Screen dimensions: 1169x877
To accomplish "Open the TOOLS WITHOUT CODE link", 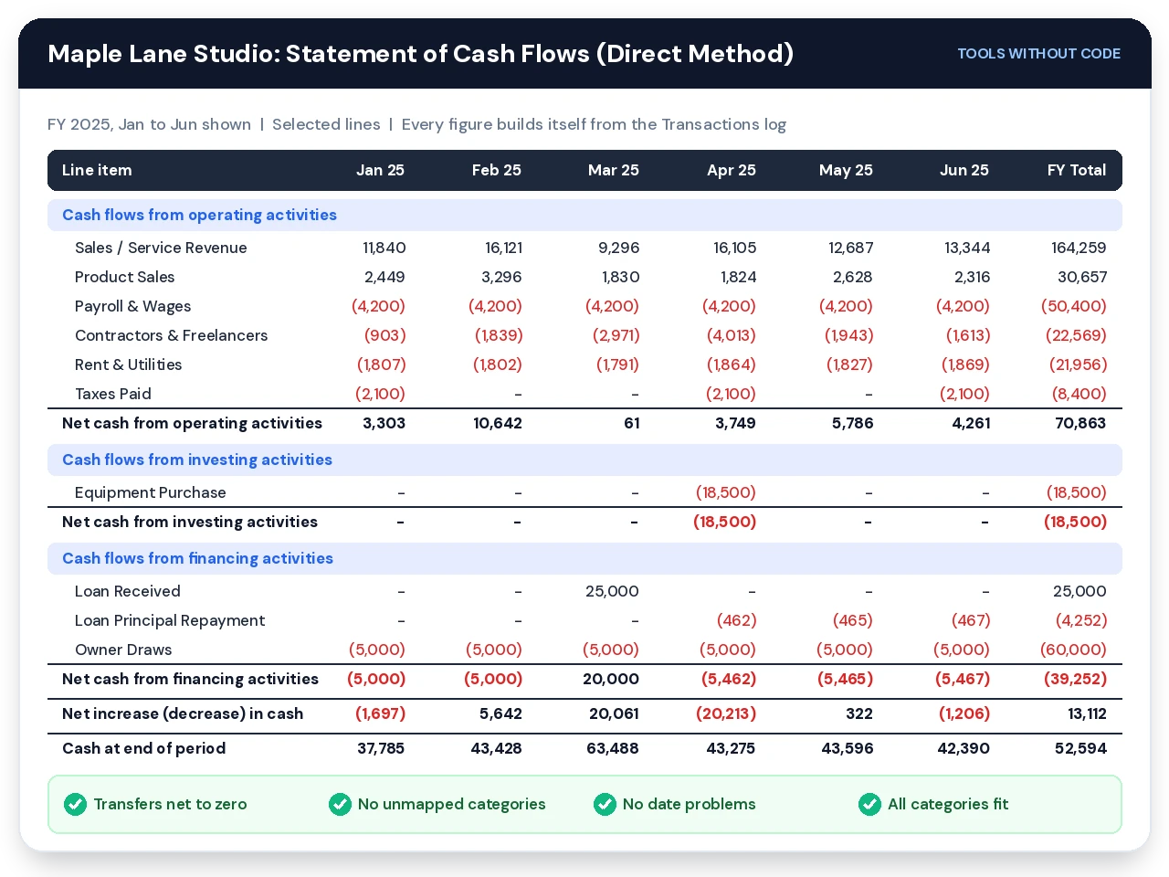I will tap(1038, 54).
